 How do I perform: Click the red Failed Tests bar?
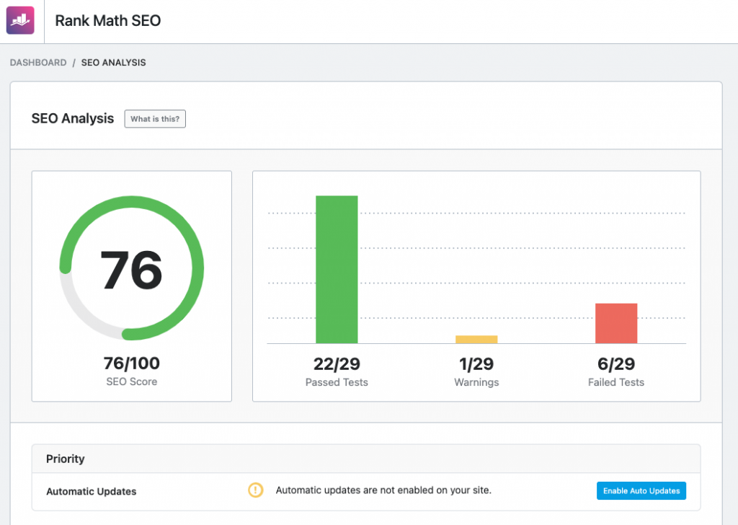click(616, 323)
